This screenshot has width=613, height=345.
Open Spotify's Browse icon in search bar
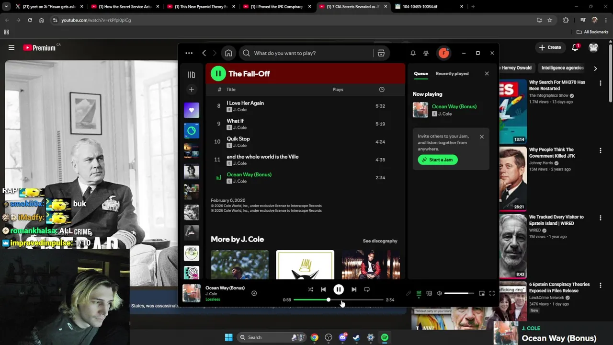click(381, 53)
